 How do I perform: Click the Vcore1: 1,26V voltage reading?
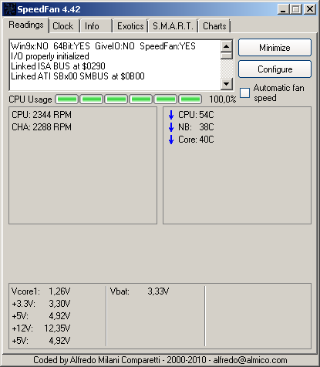[41, 291]
